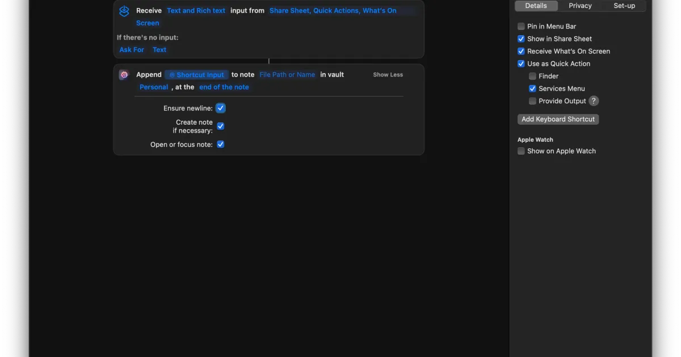Change end of the note position
Screen dimensions: 681x357
(x=224, y=87)
